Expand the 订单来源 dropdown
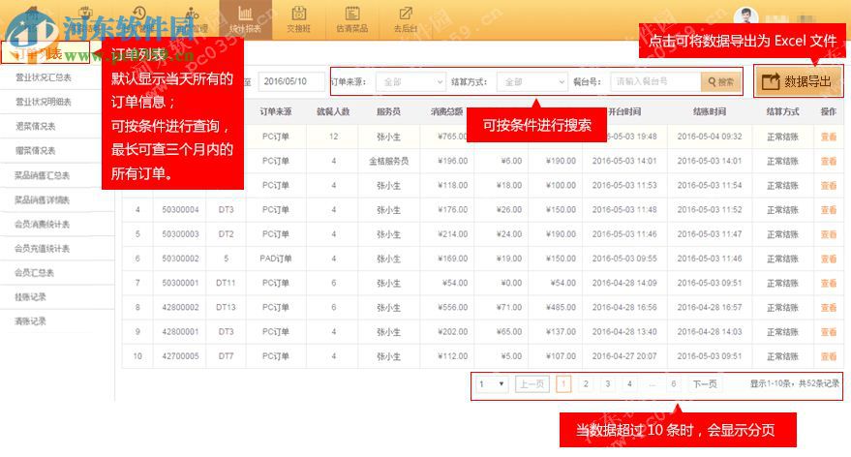851x457 pixels. [410, 82]
